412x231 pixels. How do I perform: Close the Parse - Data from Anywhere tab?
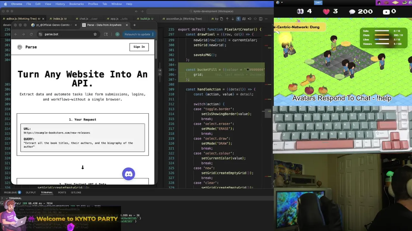pyautogui.click(x=126, y=25)
